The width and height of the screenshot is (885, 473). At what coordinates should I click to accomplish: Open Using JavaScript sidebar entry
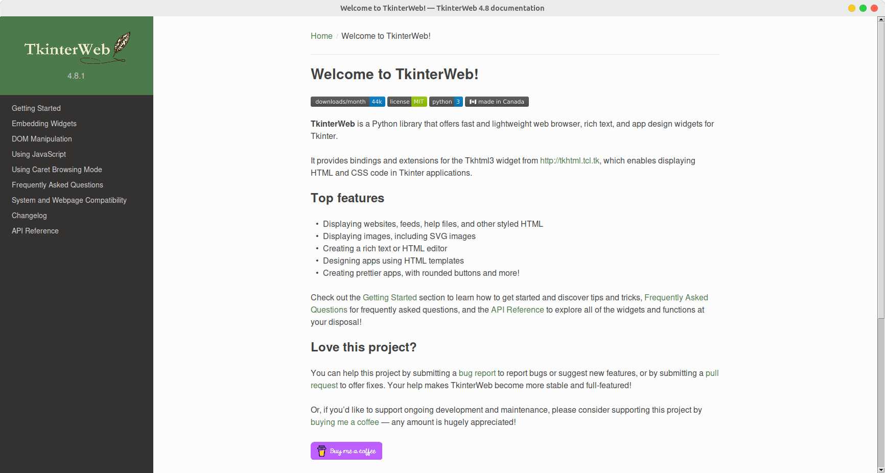point(39,154)
